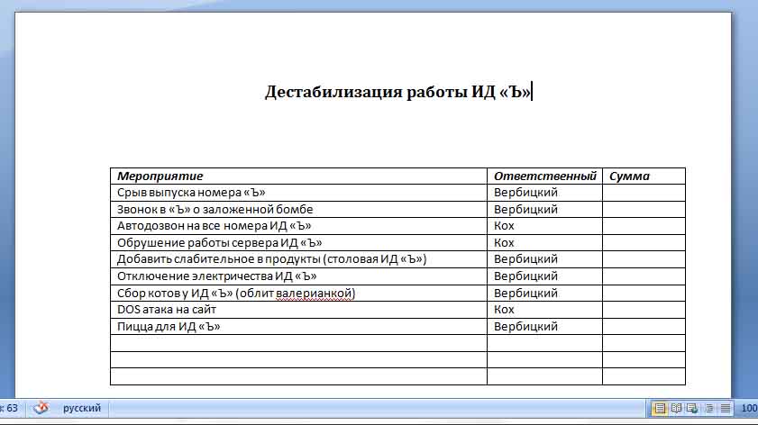The width and height of the screenshot is (758, 425).
Task: Click Кох in the DOS атака row
Action: 504,309
